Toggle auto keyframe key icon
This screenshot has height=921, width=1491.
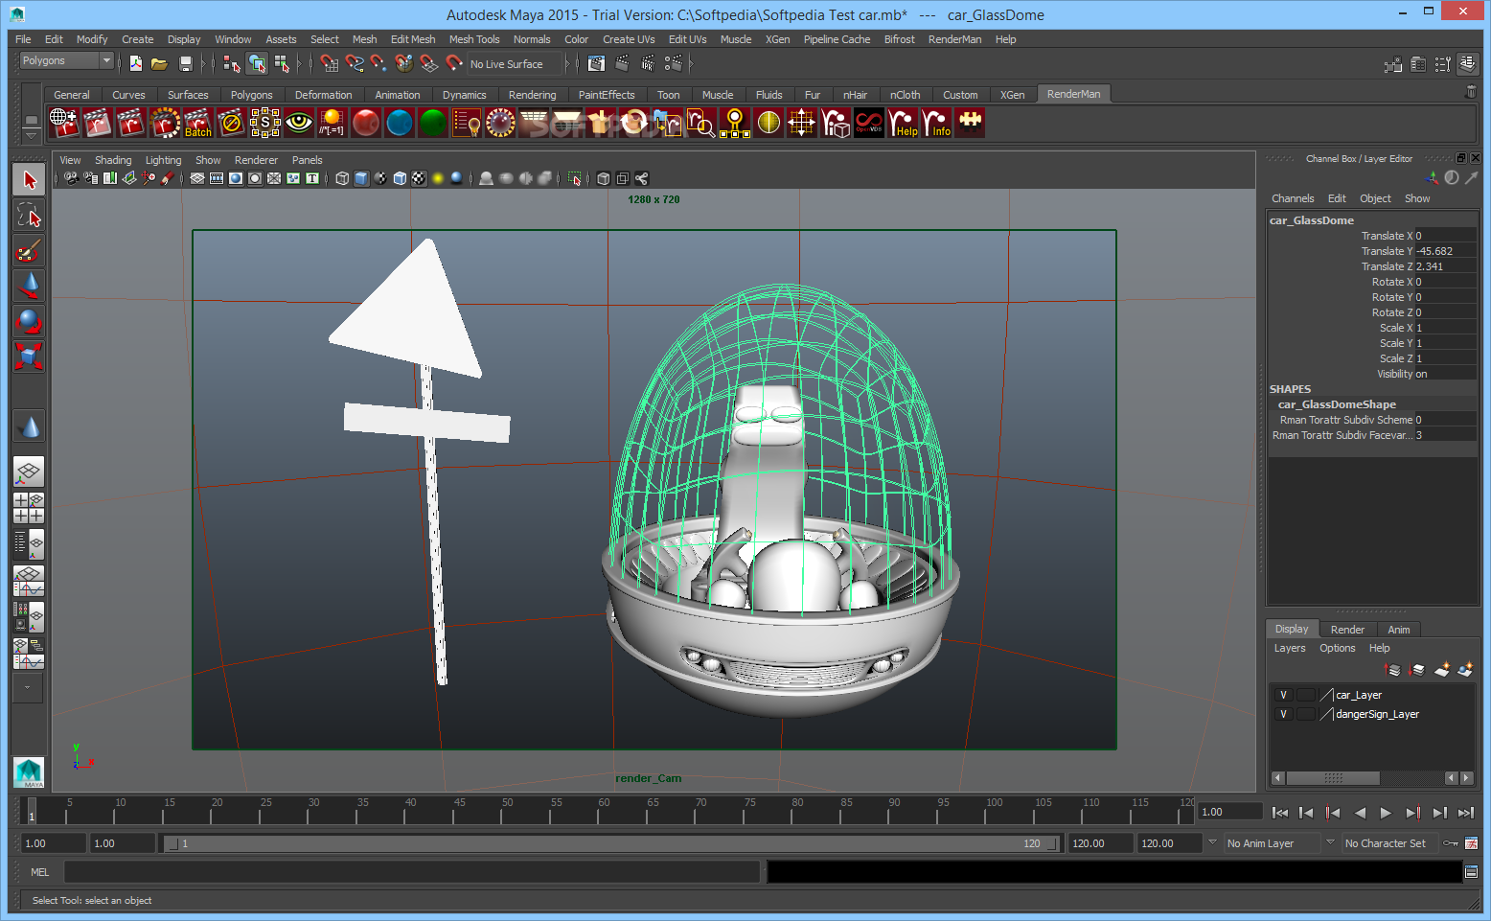coord(1451,843)
